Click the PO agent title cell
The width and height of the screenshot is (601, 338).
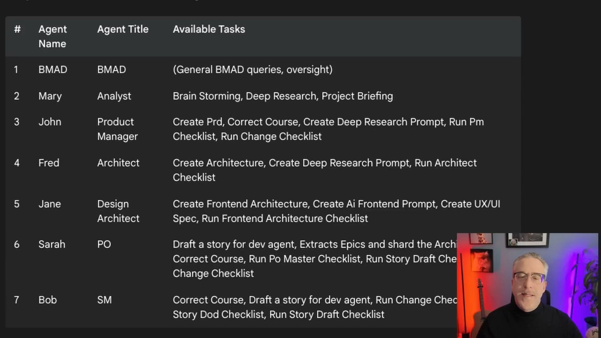click(x=104, y=244)
